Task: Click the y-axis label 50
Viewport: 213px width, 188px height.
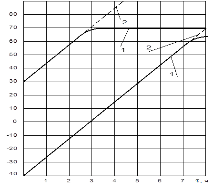Action: (13, 55)
